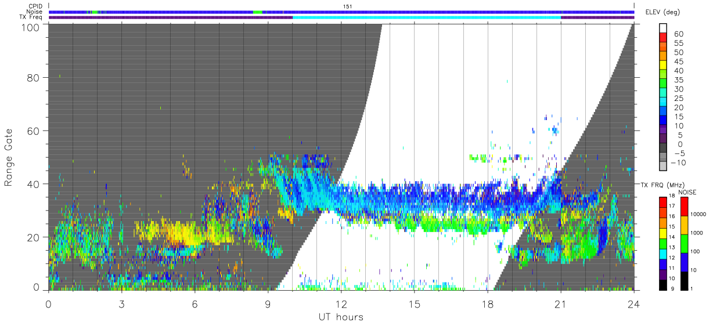713x329 pixels.
Task: Click the Range Gate tick label '20'
Action: (x=34, y=237)
